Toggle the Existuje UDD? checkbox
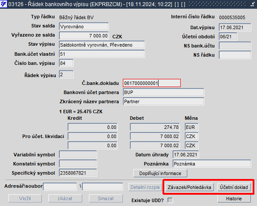Image resolution: width=257 pixels, height=206 pixels. (170, 200)
